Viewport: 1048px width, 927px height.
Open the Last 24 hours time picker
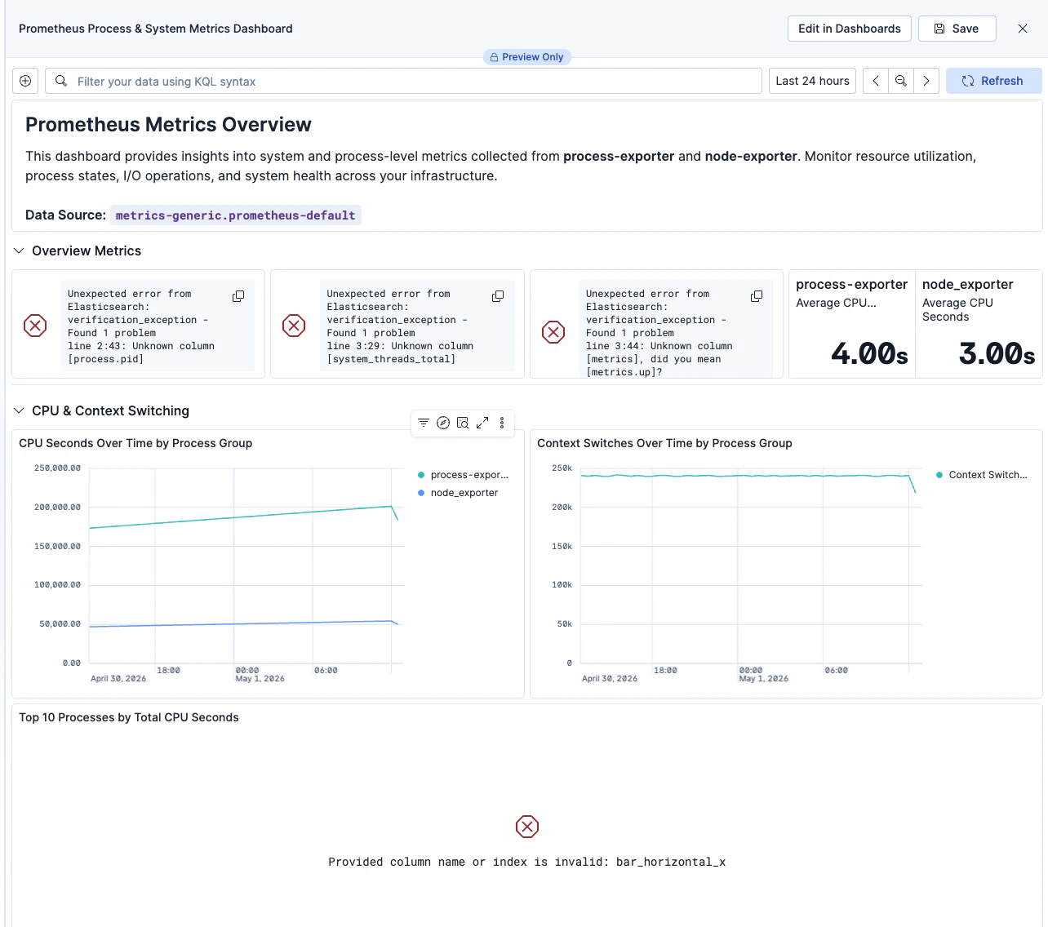tap(812, 81)
